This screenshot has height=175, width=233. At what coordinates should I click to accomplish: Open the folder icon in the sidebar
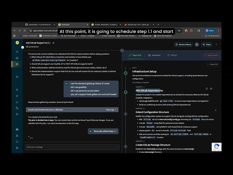coord(17,142)
